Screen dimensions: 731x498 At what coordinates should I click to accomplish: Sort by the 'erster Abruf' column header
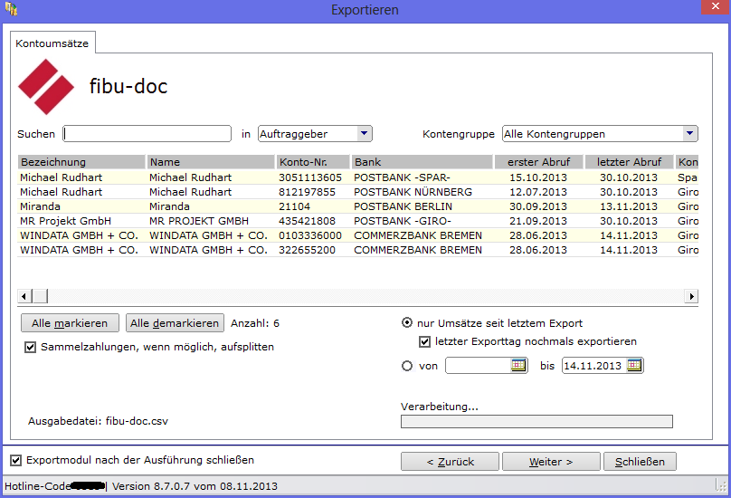coord(539,162)
